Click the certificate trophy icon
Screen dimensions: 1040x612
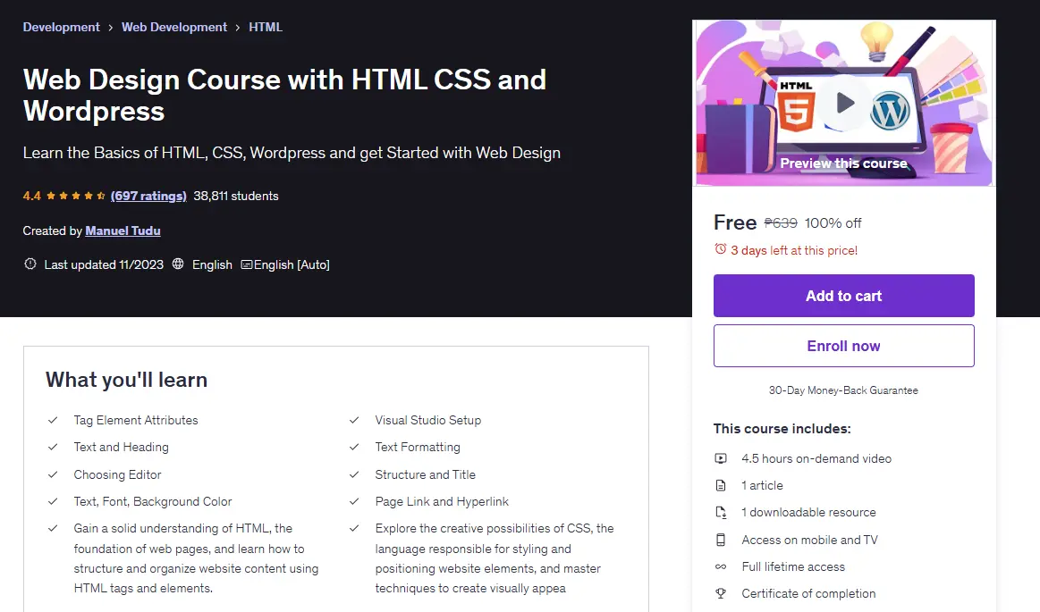coord(721,593)
